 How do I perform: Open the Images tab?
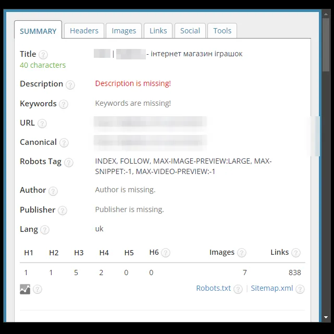[124, 31]
